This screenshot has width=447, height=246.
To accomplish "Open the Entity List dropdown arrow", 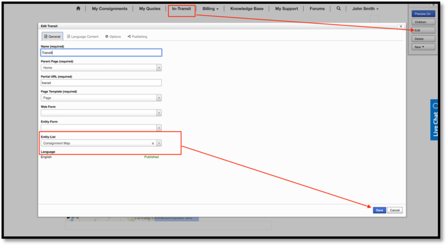I will coord(159,144).
